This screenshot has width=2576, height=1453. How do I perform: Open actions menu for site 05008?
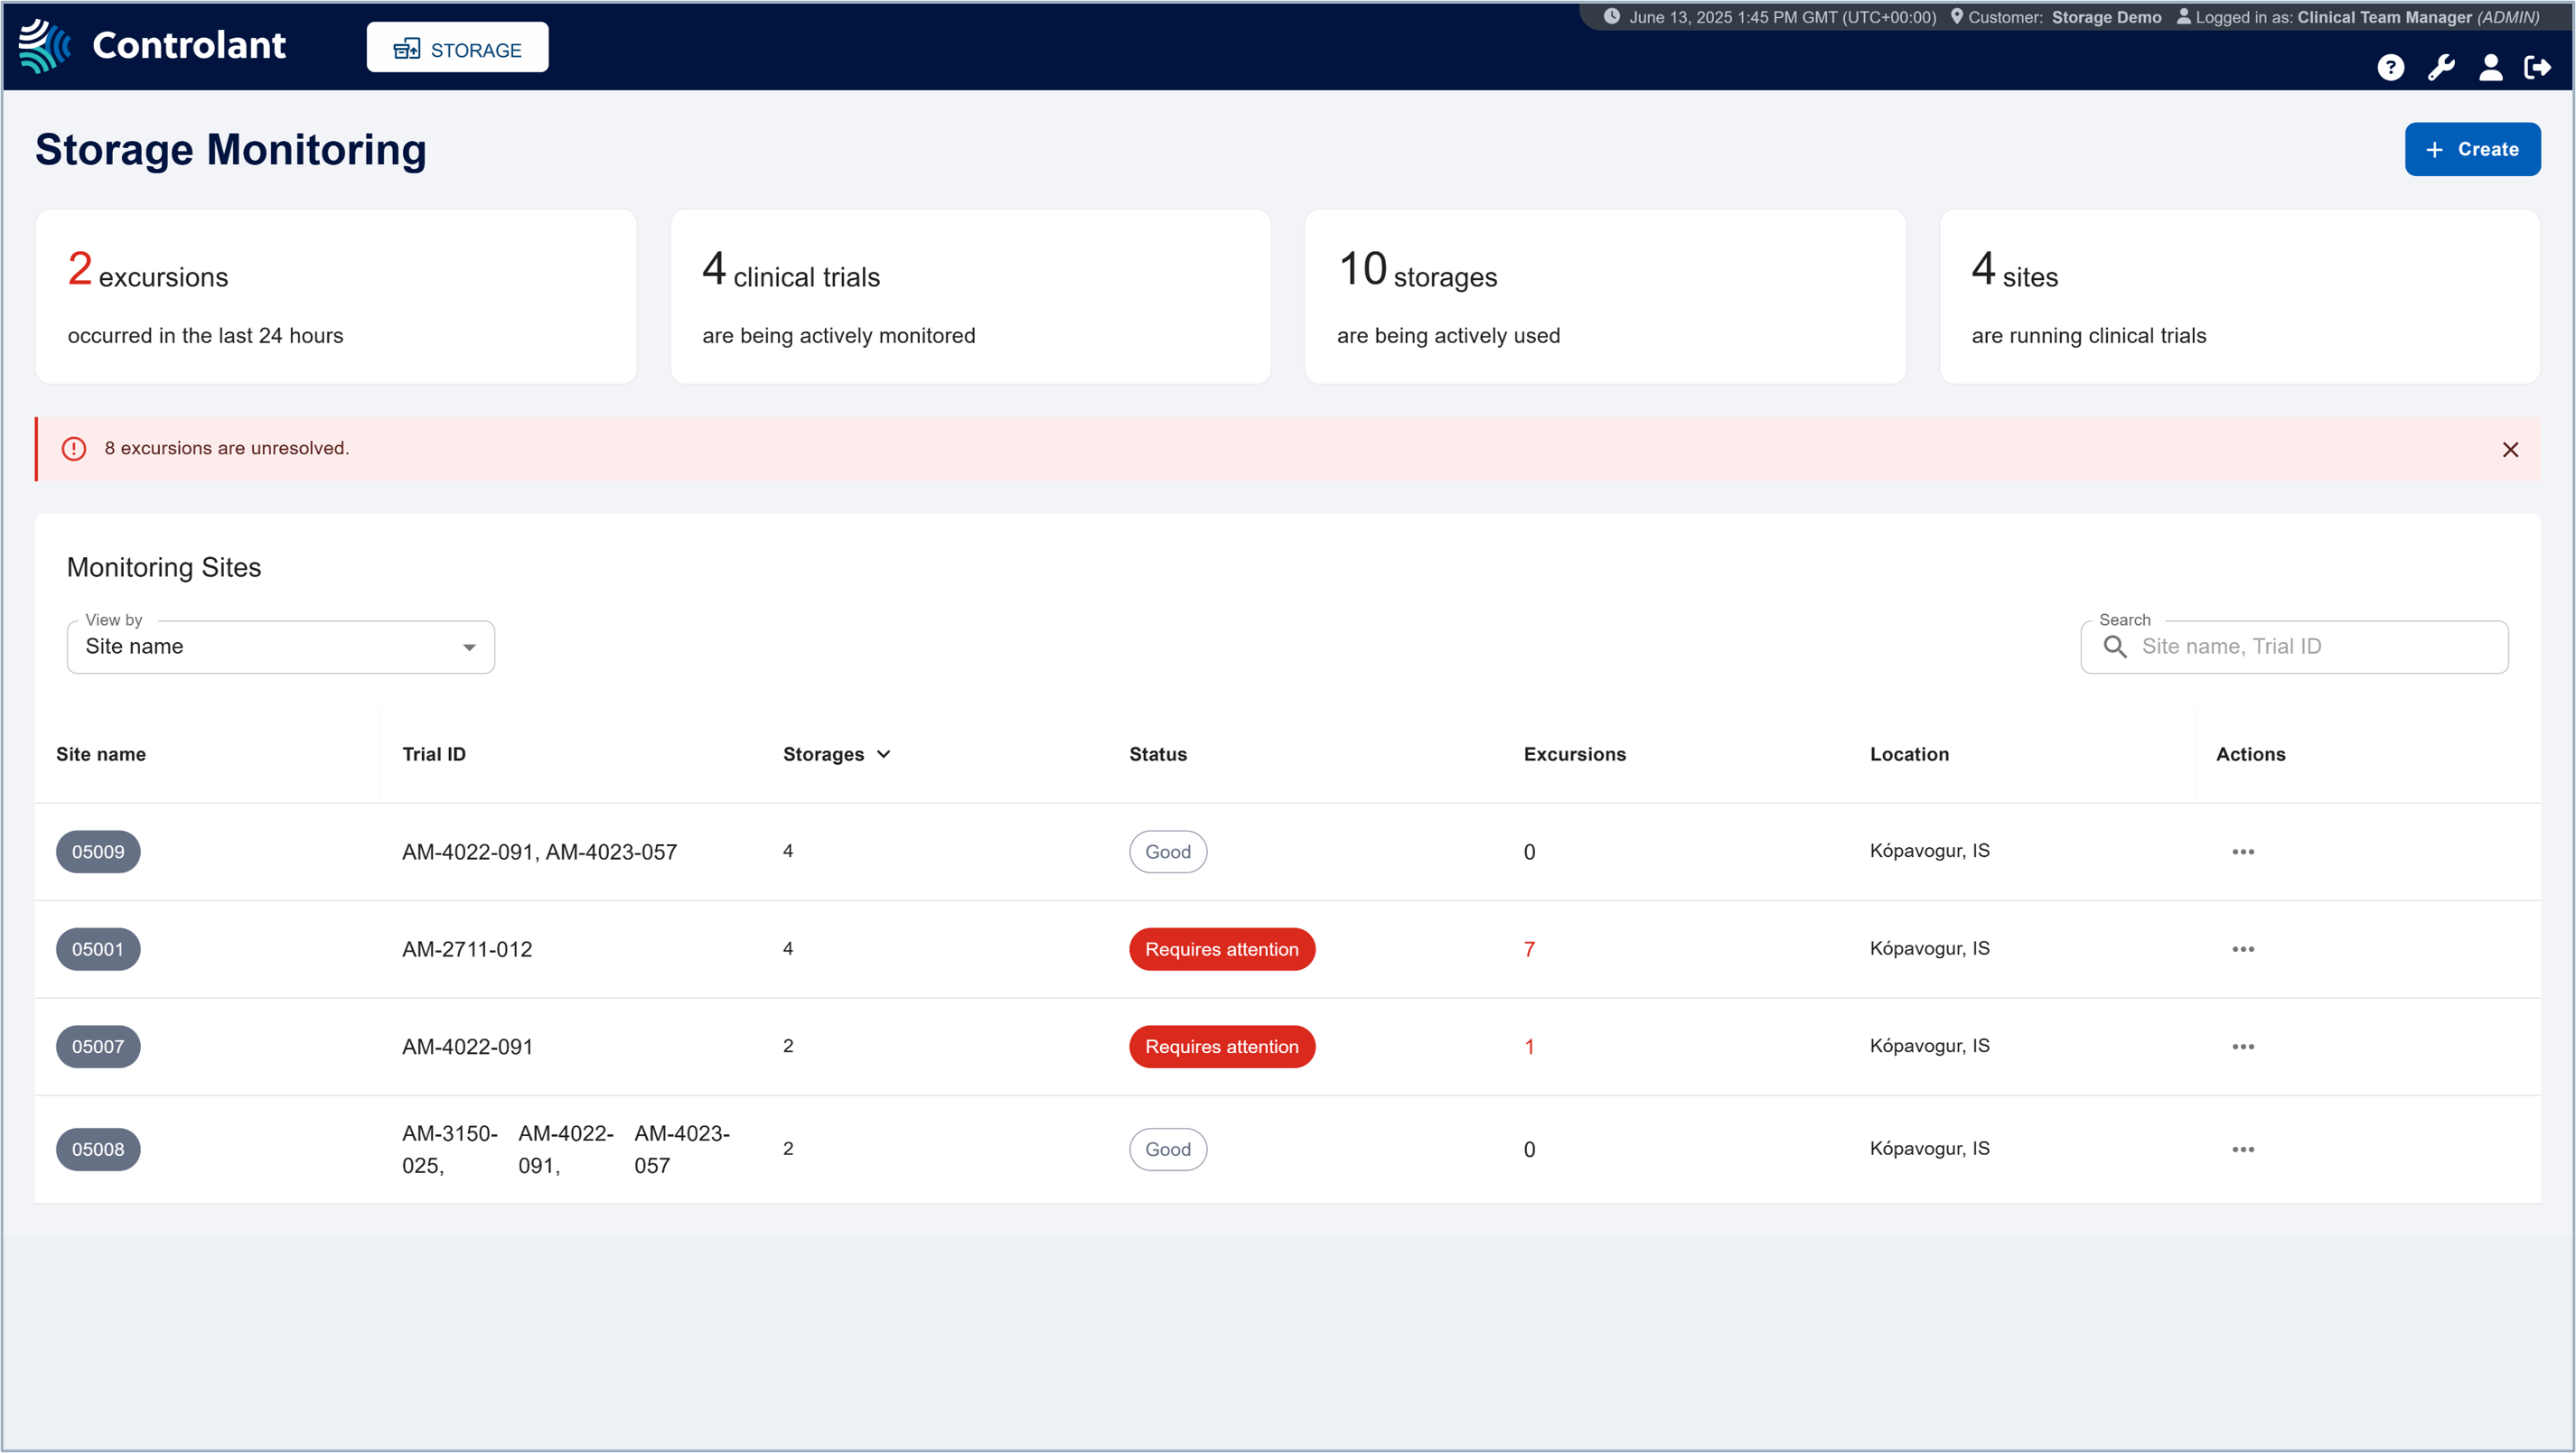coord(2243,1150)
